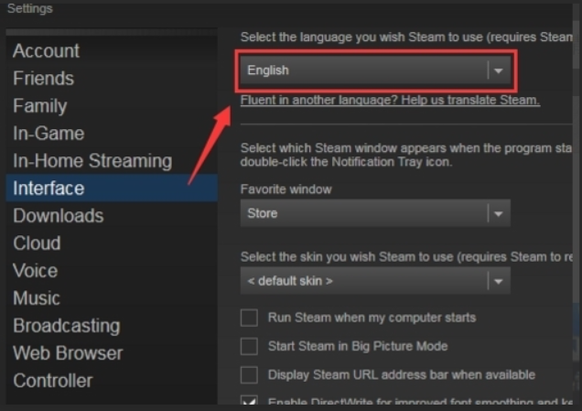Screen dimensions: 582x411
Task: Open the default skin dropdown
Action: point(375,281)
